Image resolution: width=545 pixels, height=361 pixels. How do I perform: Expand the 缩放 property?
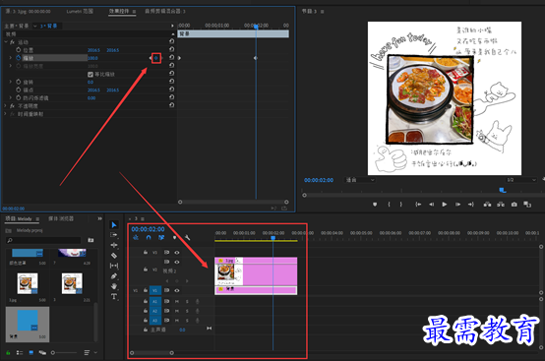click(11, 58)
